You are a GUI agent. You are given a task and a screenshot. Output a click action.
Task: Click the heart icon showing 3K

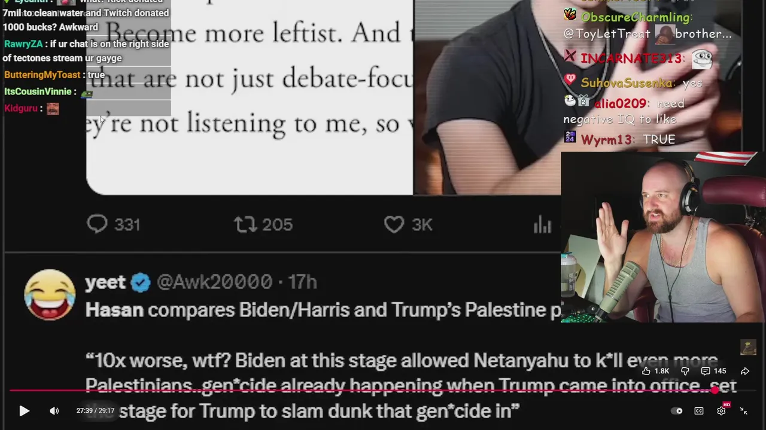click(394, 225)
